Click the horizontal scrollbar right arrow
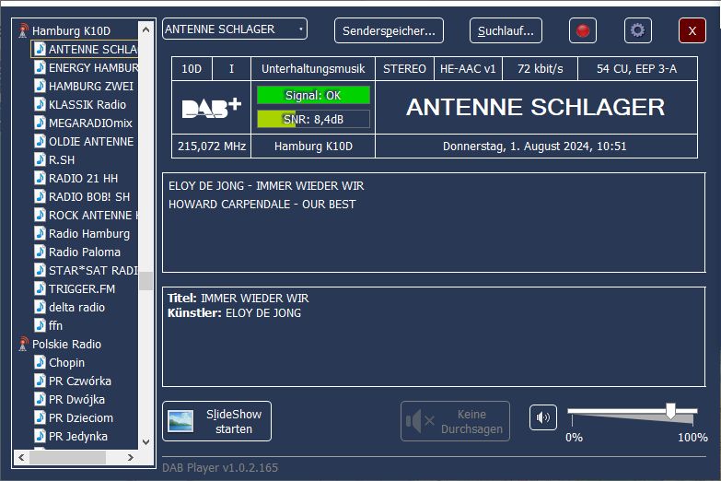 pyautogui.click(x=130, y=456)
